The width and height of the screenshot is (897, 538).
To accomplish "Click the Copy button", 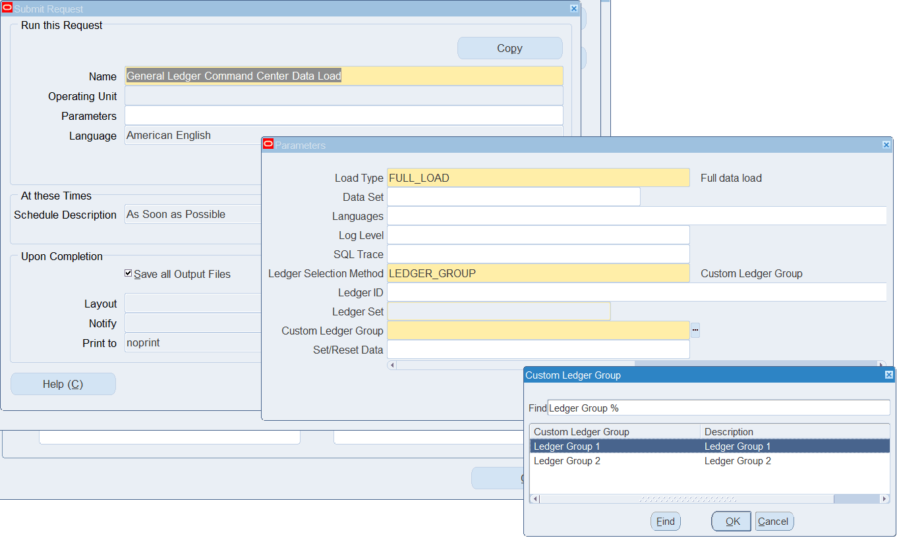I will pyautogui.click(x=509, y=48).
